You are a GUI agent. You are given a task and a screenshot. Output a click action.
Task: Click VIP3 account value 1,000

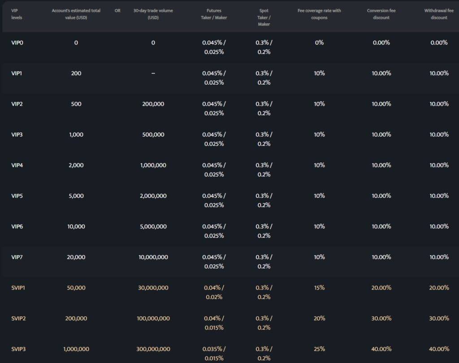click(76, 135)
